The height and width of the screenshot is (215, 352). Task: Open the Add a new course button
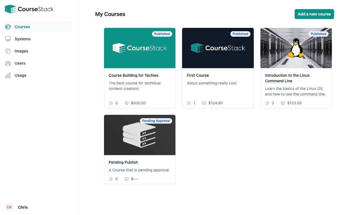coord(314,14)
